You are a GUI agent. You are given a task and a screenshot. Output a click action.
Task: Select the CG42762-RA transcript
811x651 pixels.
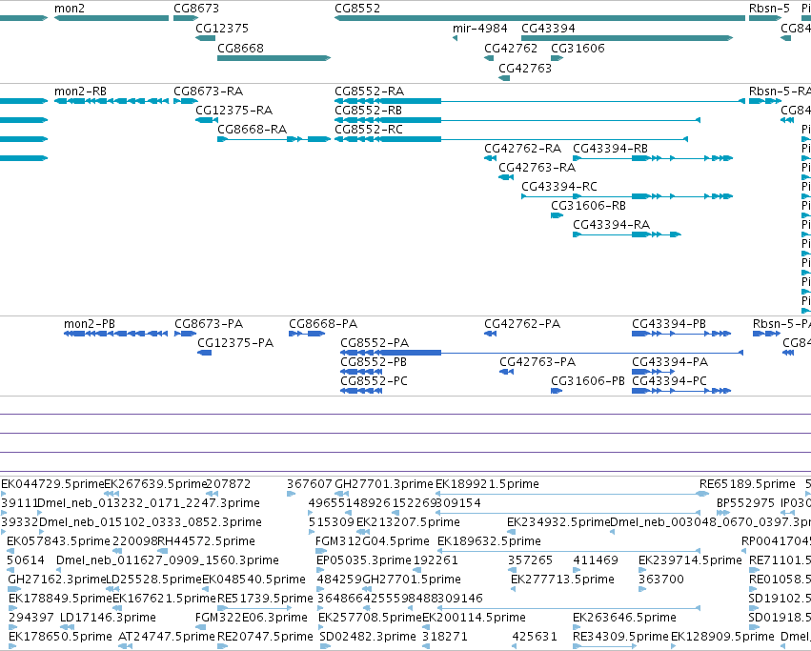pyautogui.click(x=491, y=158)
